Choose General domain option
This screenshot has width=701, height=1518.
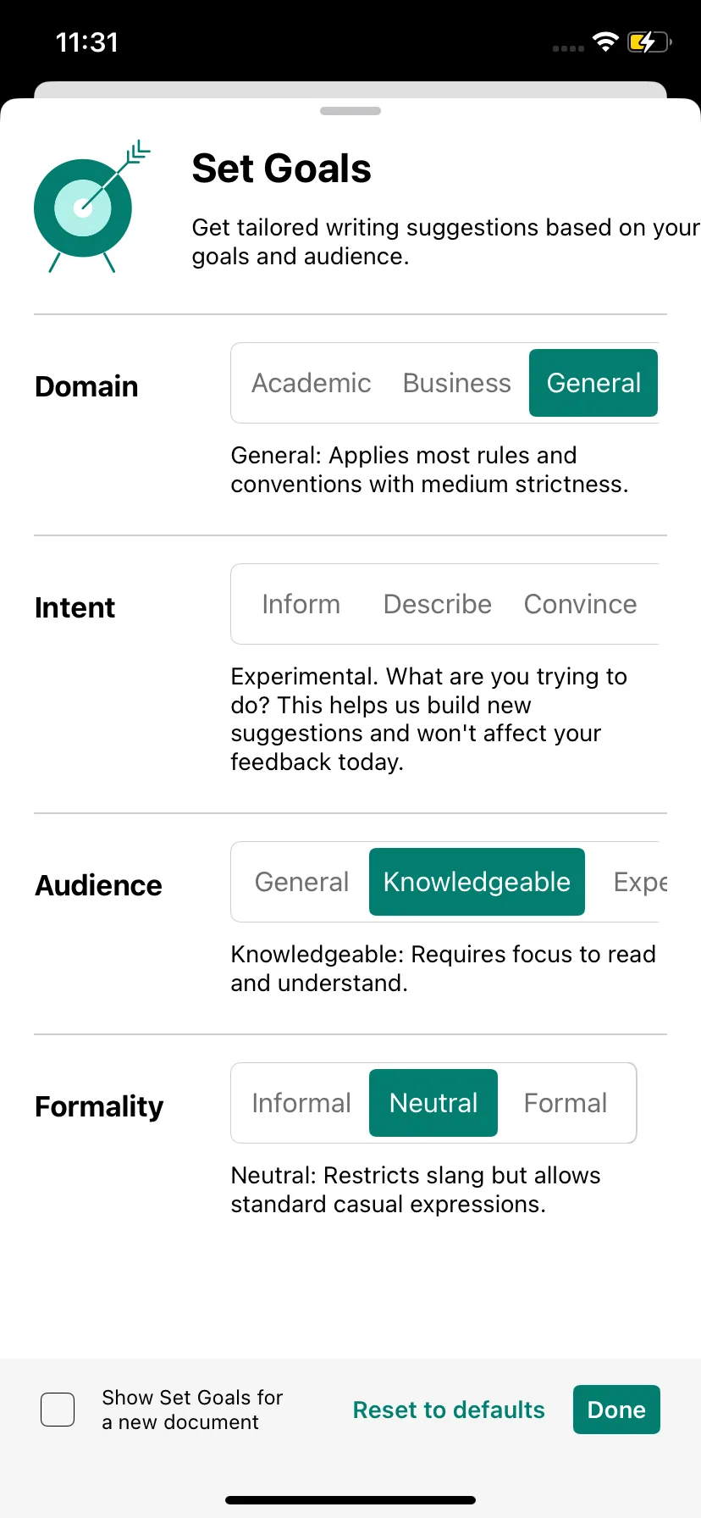[x=593, y=383]
